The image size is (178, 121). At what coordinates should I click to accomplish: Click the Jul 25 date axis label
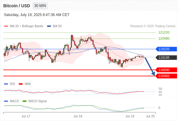pos(151,116)
